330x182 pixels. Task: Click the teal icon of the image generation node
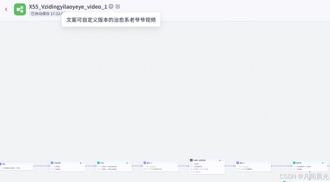[x=294, y=163]
